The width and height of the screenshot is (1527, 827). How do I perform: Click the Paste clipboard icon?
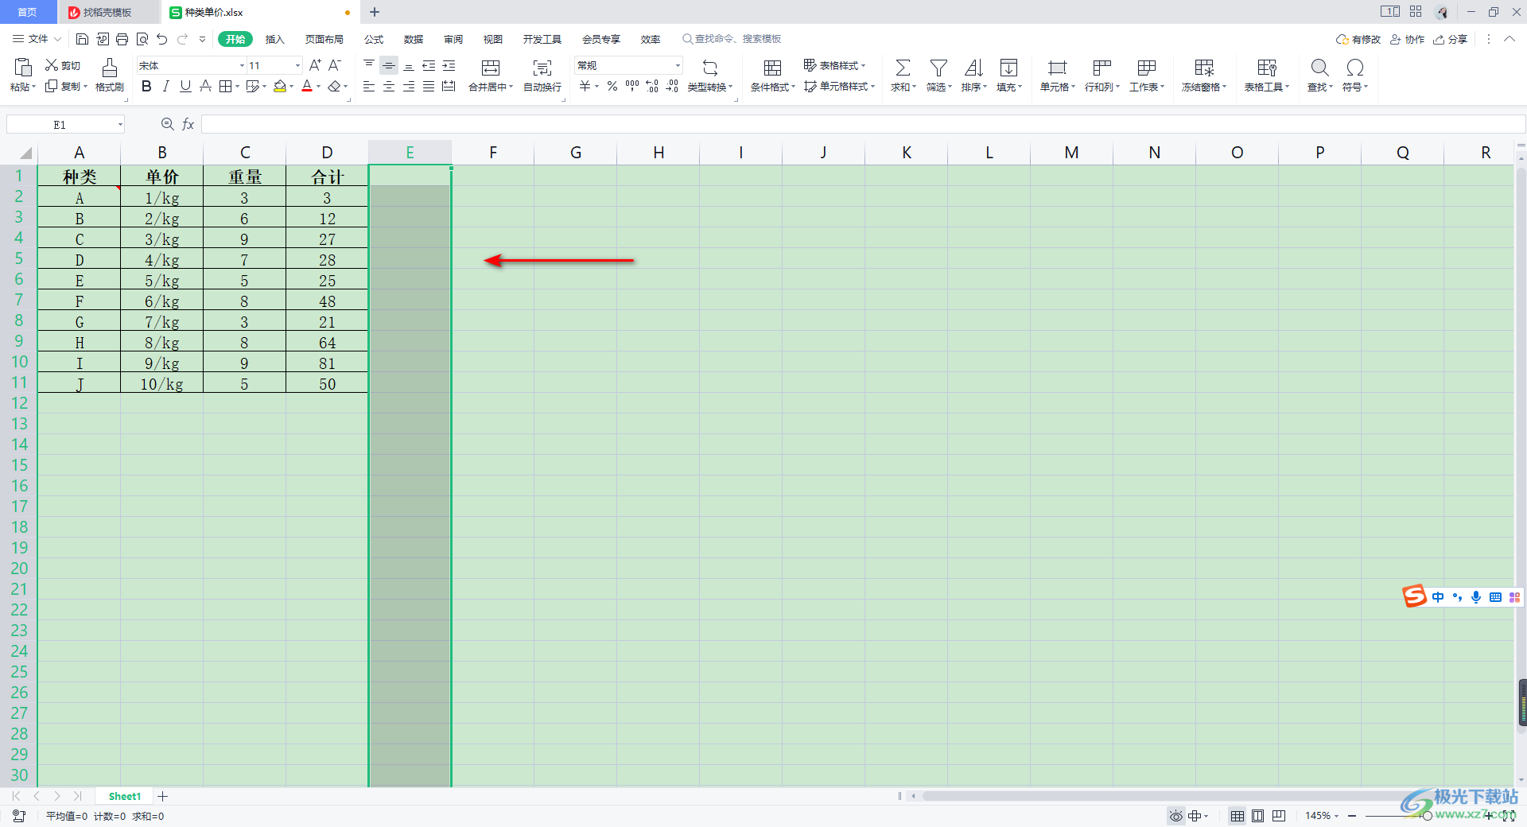pyautogui.click(x=23, y=68)
